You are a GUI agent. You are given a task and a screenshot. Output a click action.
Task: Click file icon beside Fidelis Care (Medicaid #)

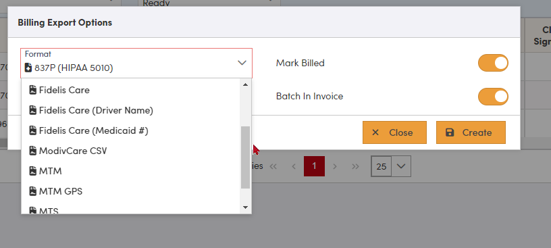pyautogui.click(x=32, y=131)
